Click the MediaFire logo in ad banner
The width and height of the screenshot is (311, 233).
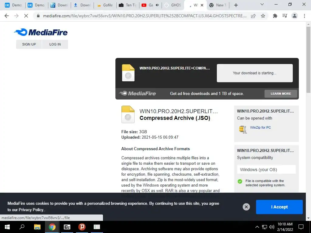point(137,93)
